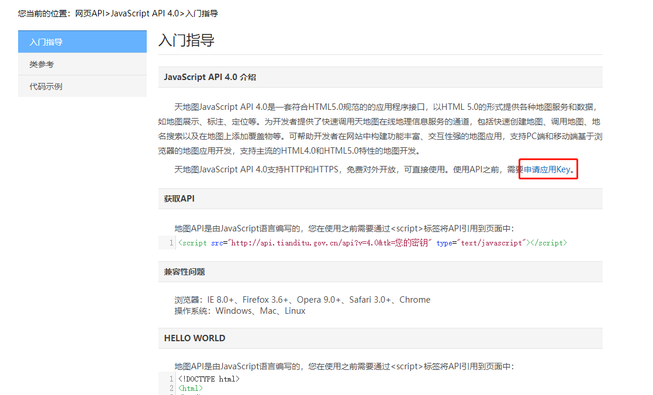This screenshot has width=653, height=395.
Task: Click the sentence under 获取API about script tag
Action: pos(344,228)
